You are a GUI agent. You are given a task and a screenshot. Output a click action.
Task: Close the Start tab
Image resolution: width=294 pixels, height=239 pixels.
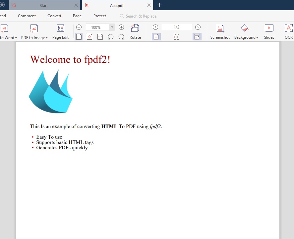tap(76, 5)
